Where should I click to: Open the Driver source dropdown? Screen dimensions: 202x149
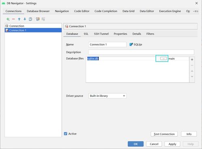click(107, 96)
